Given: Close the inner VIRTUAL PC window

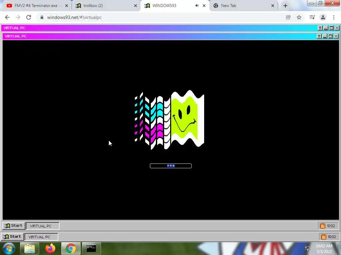Looking at the screenshot, I should (336, 36).
